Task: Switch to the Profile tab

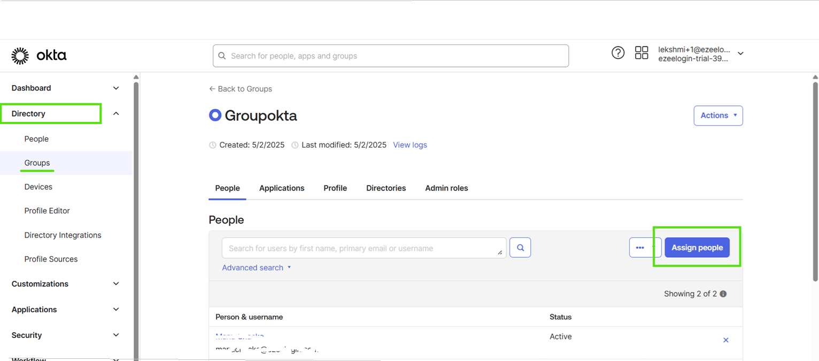Action: [x=335, y=188]
